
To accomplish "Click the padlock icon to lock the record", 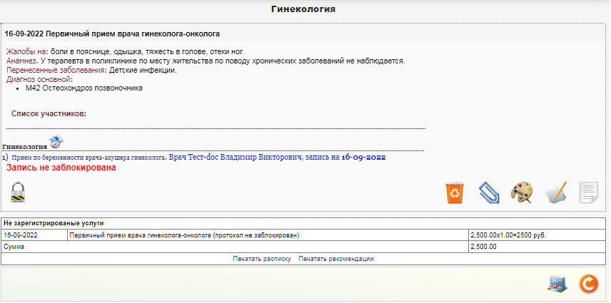I will coord(18,192).
